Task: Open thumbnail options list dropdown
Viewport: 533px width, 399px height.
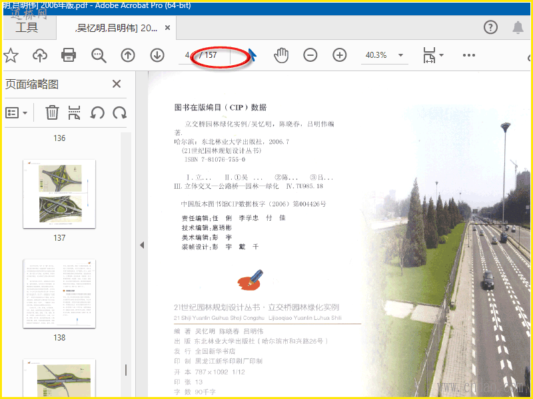Action: click(x=16, y=112)
